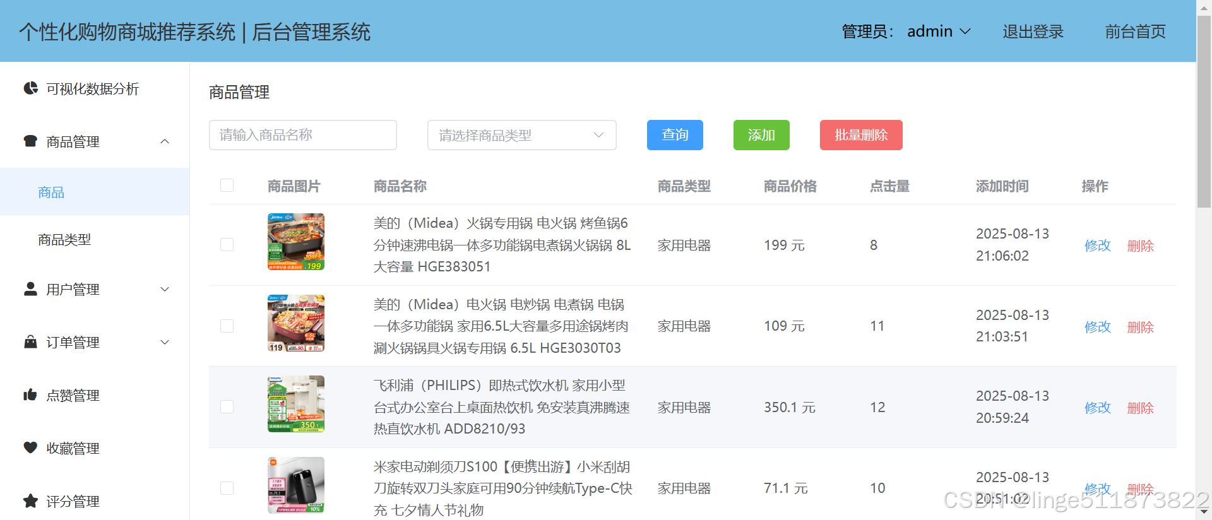The height and width of the screenshot is (520, 1212).
Task: Open the 请选择商品类型 dropdown
Action: click(522, 135)
